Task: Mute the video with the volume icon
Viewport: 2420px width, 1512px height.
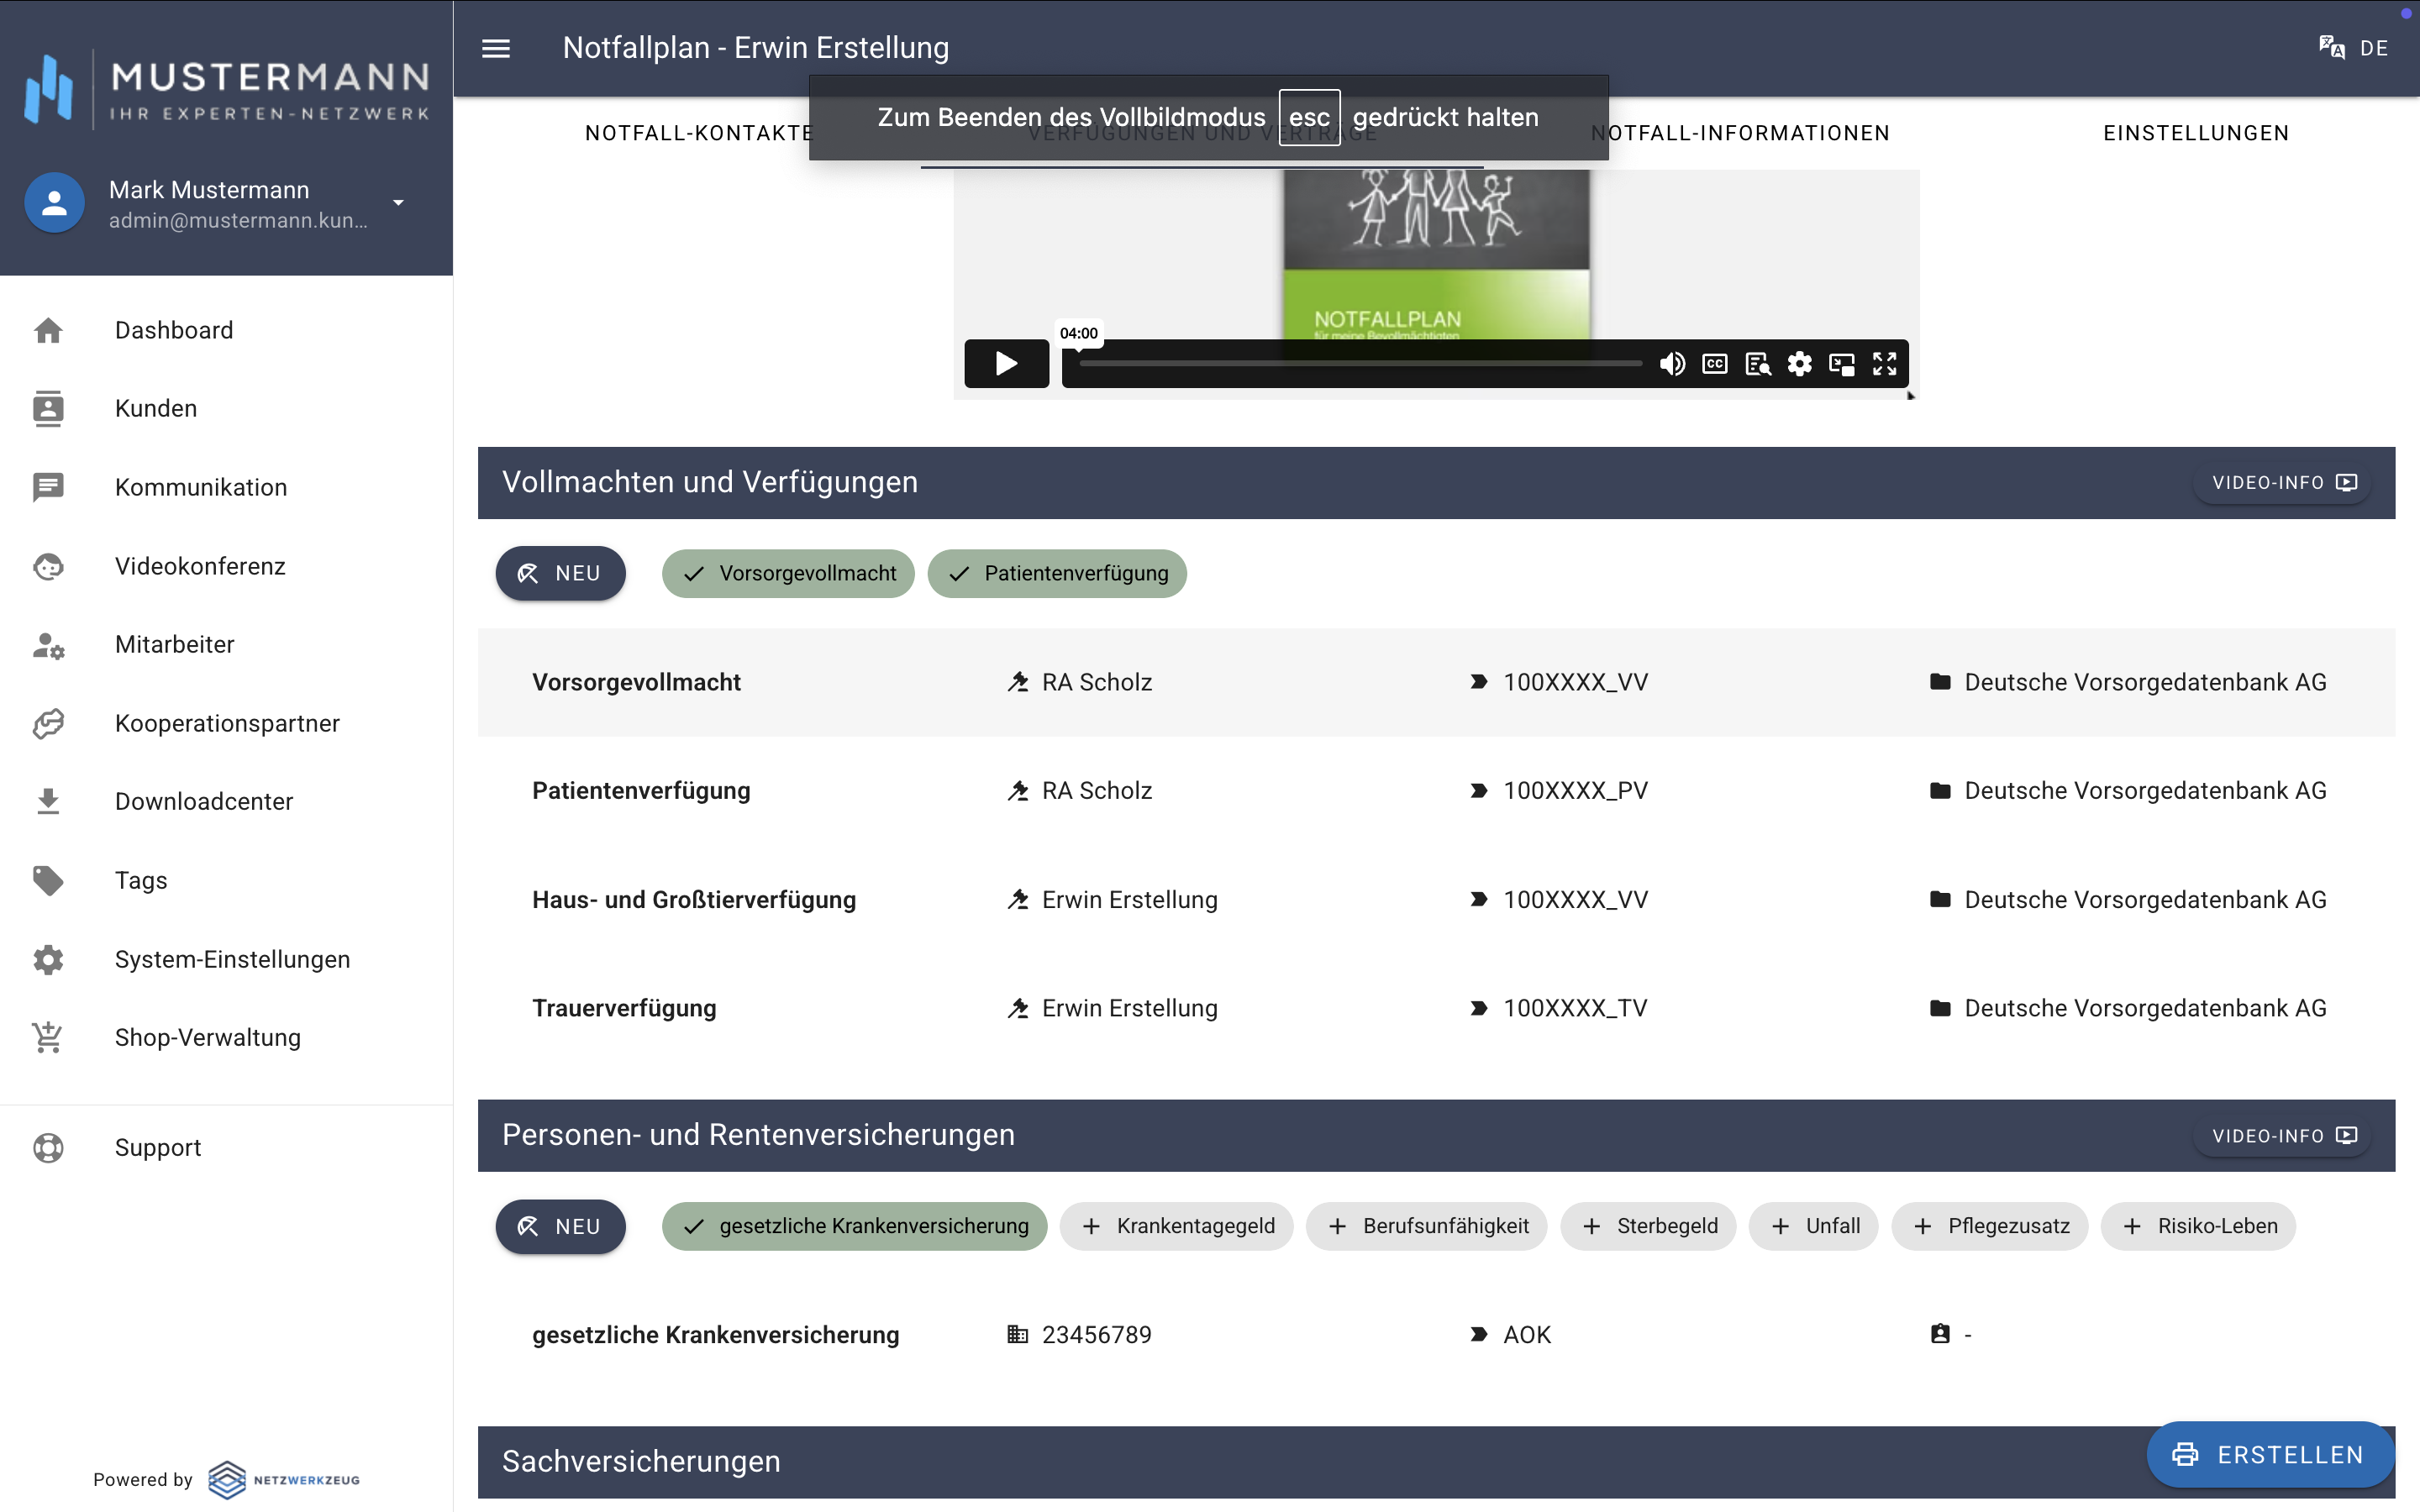Action: pyautogui.click(x=1672, y=364)
